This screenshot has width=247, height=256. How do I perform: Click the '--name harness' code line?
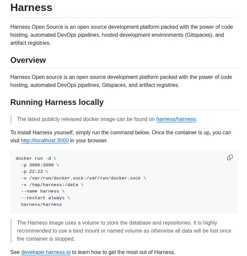point(42,191)
